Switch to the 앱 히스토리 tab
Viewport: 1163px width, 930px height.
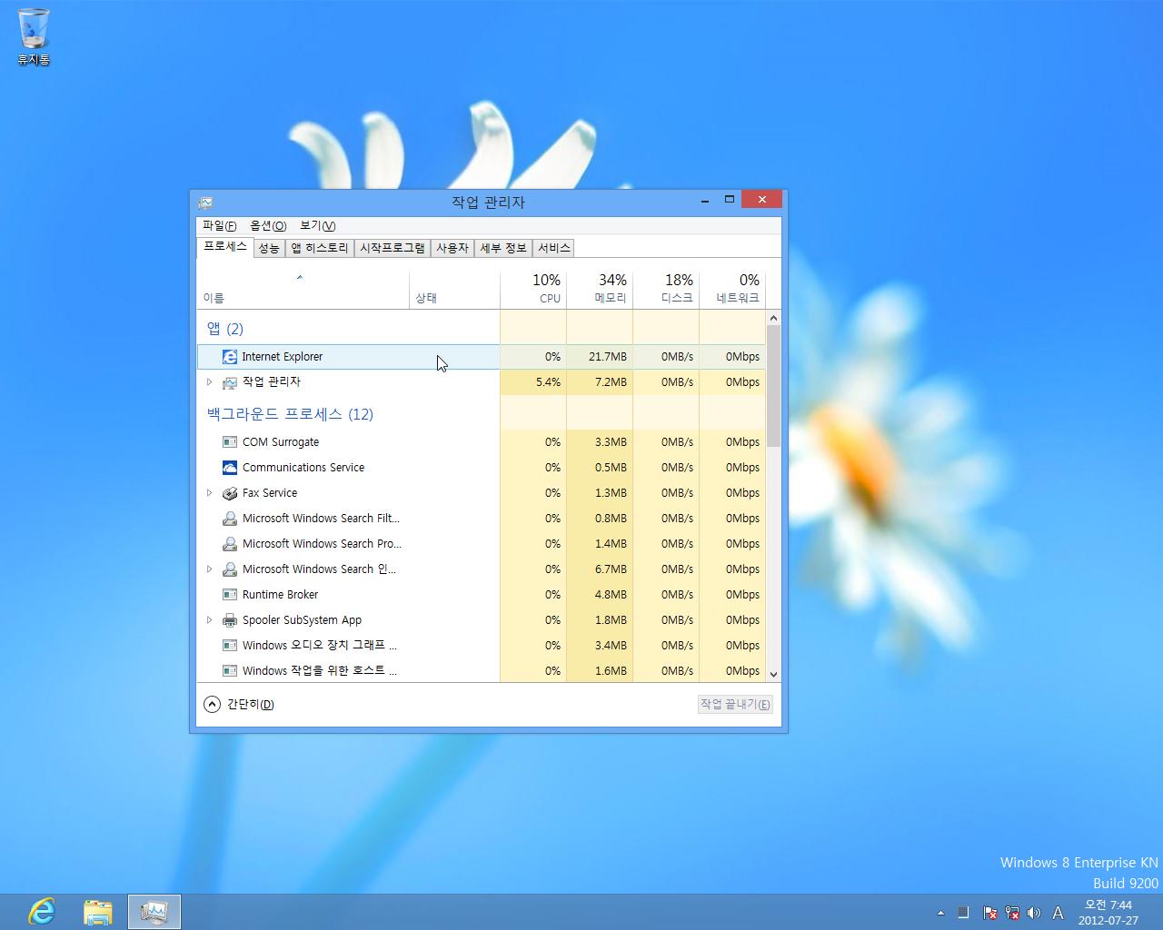(x=320, y=248)
